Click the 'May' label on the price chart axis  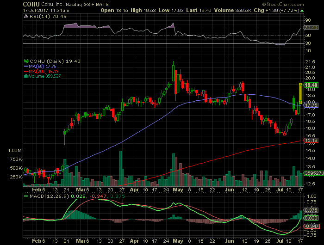[x=178, y=190]
